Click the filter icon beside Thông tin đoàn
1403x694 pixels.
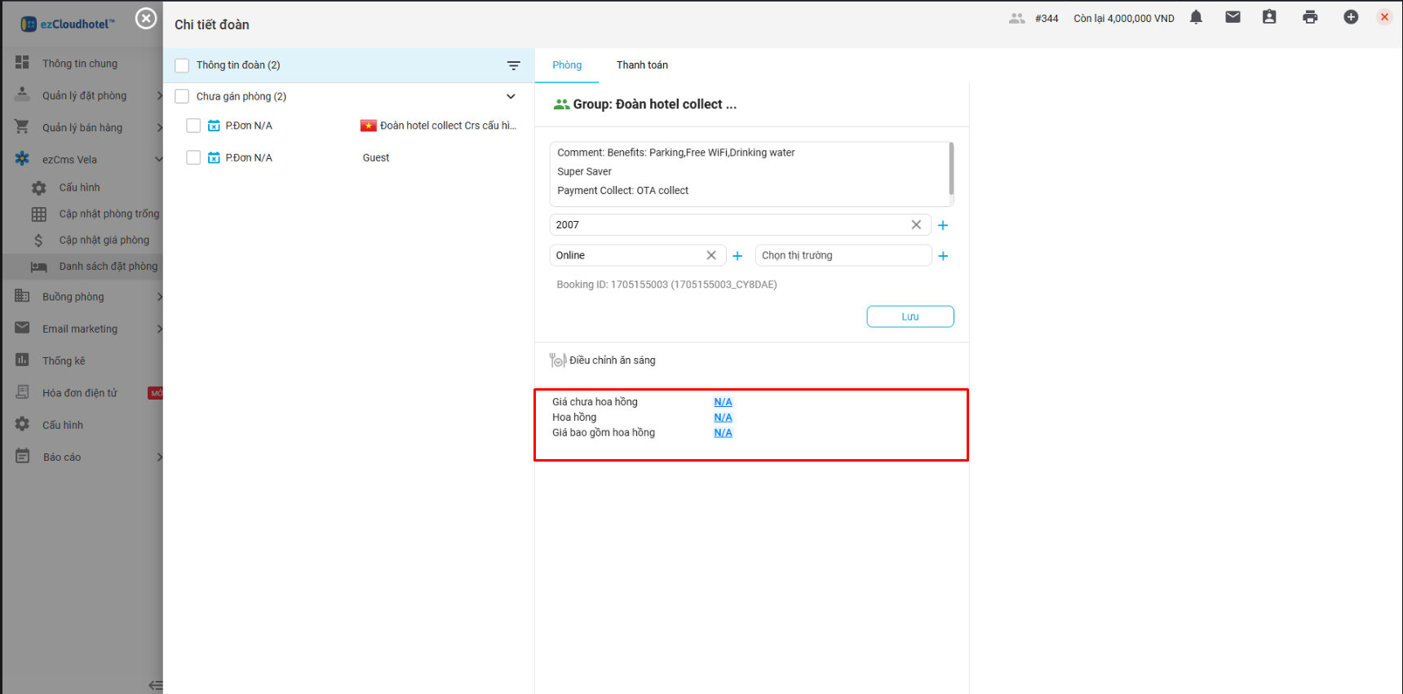[514, 65]
